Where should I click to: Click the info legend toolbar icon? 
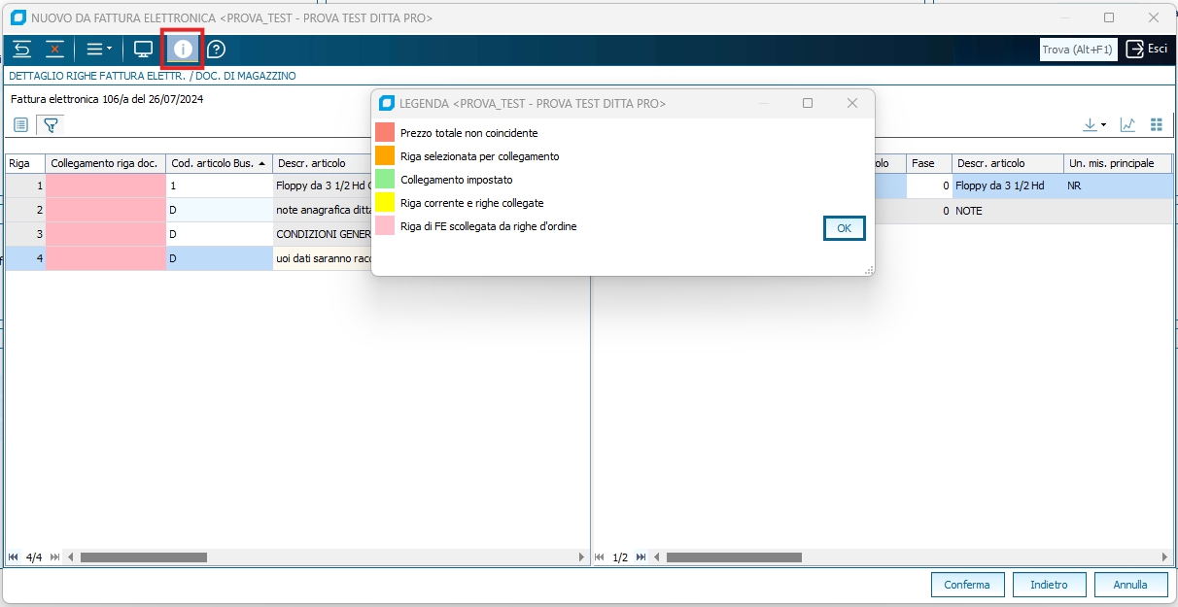tap(183, 49)
